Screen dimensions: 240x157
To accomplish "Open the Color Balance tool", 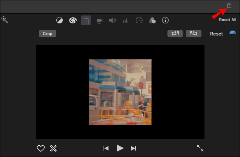I will [x=60, y=20].
